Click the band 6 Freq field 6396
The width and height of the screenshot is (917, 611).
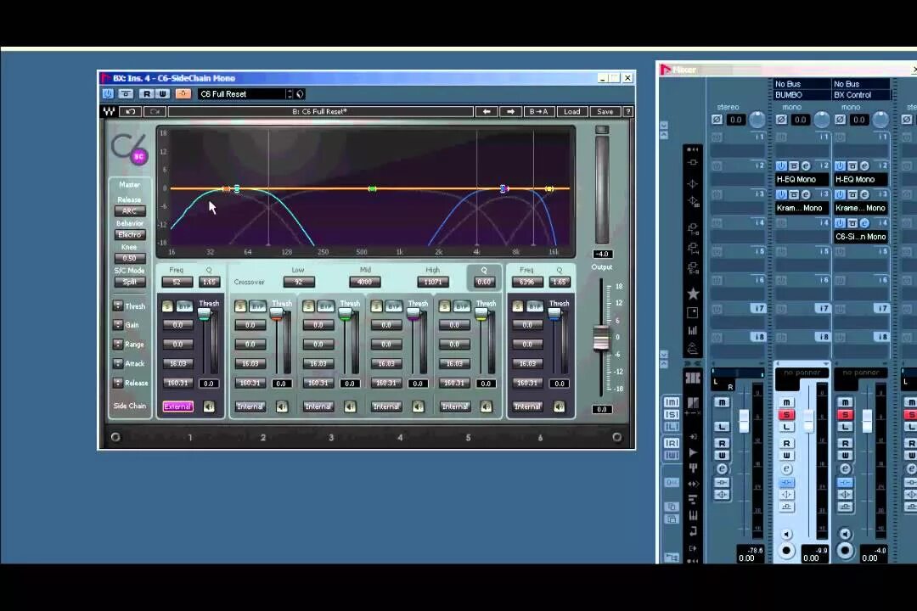pos(527,282)
